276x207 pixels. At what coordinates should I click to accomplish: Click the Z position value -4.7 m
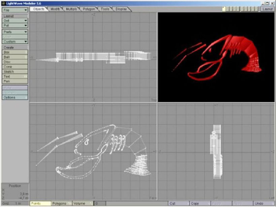click(x=24, y=198)
